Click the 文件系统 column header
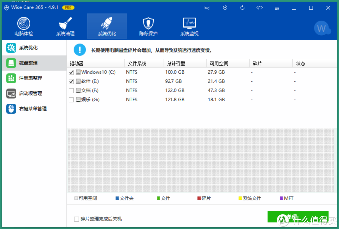Viewport: 339px width, 229px height. pyautogui.click(x=144, y=64)
